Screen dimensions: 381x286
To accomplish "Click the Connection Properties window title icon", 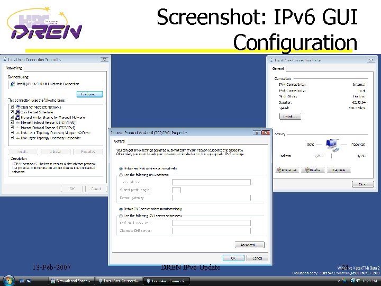I will point(5,59).
